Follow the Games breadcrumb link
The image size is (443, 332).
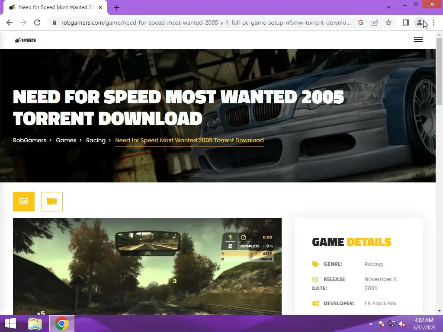click(x=66, y=140)
